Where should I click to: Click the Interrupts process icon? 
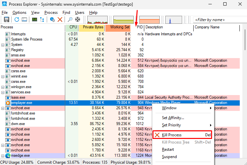(x=8, y=34)
